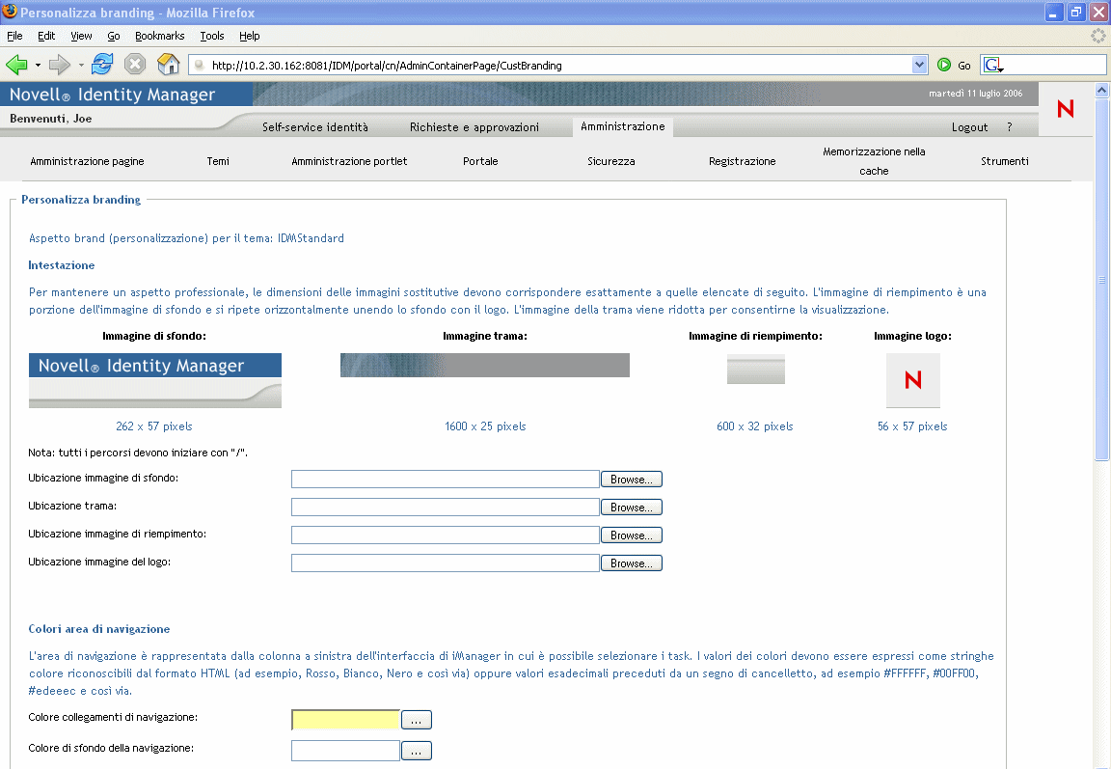Click the green Go icon

pyautogui.click(x=944, y=65)
